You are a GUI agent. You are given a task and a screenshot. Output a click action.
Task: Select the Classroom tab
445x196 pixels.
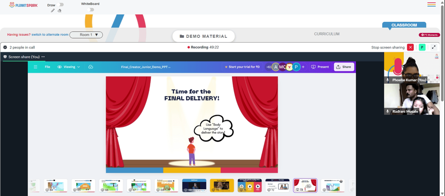click(404, 25)
